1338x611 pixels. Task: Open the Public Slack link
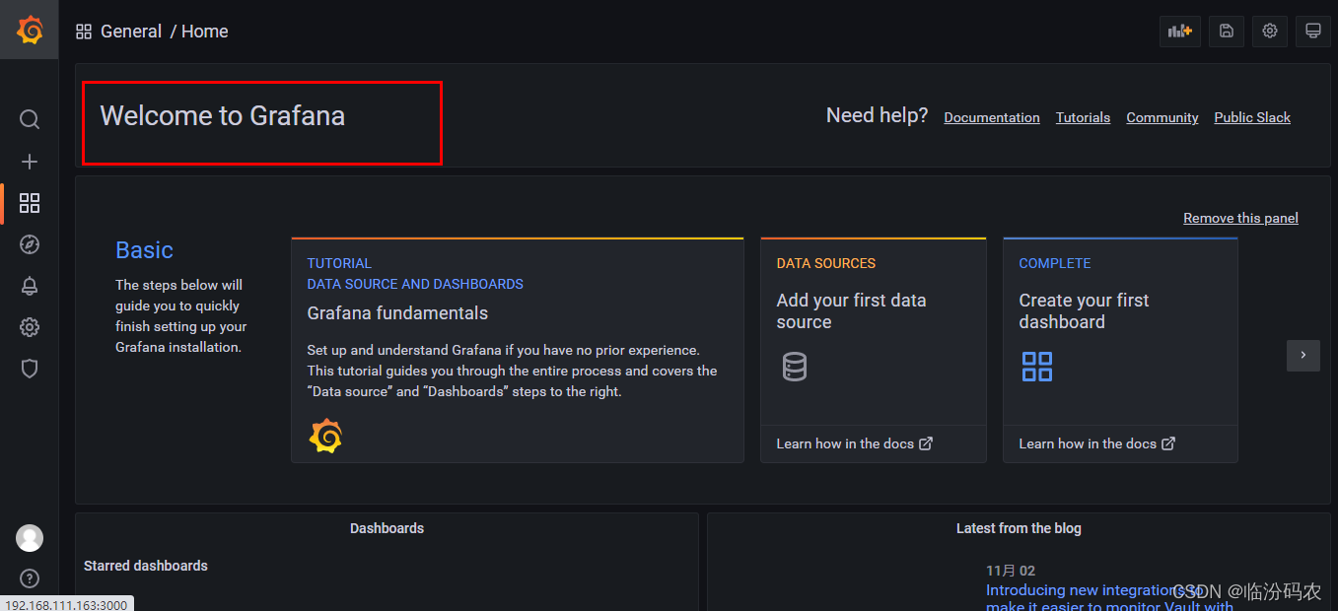point(1252,117)
